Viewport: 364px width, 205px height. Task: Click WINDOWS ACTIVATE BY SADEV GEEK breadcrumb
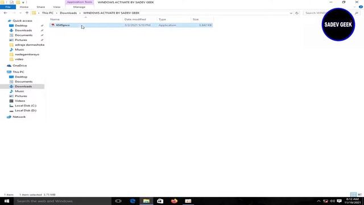pyautogui.click(x=111, y=13)
